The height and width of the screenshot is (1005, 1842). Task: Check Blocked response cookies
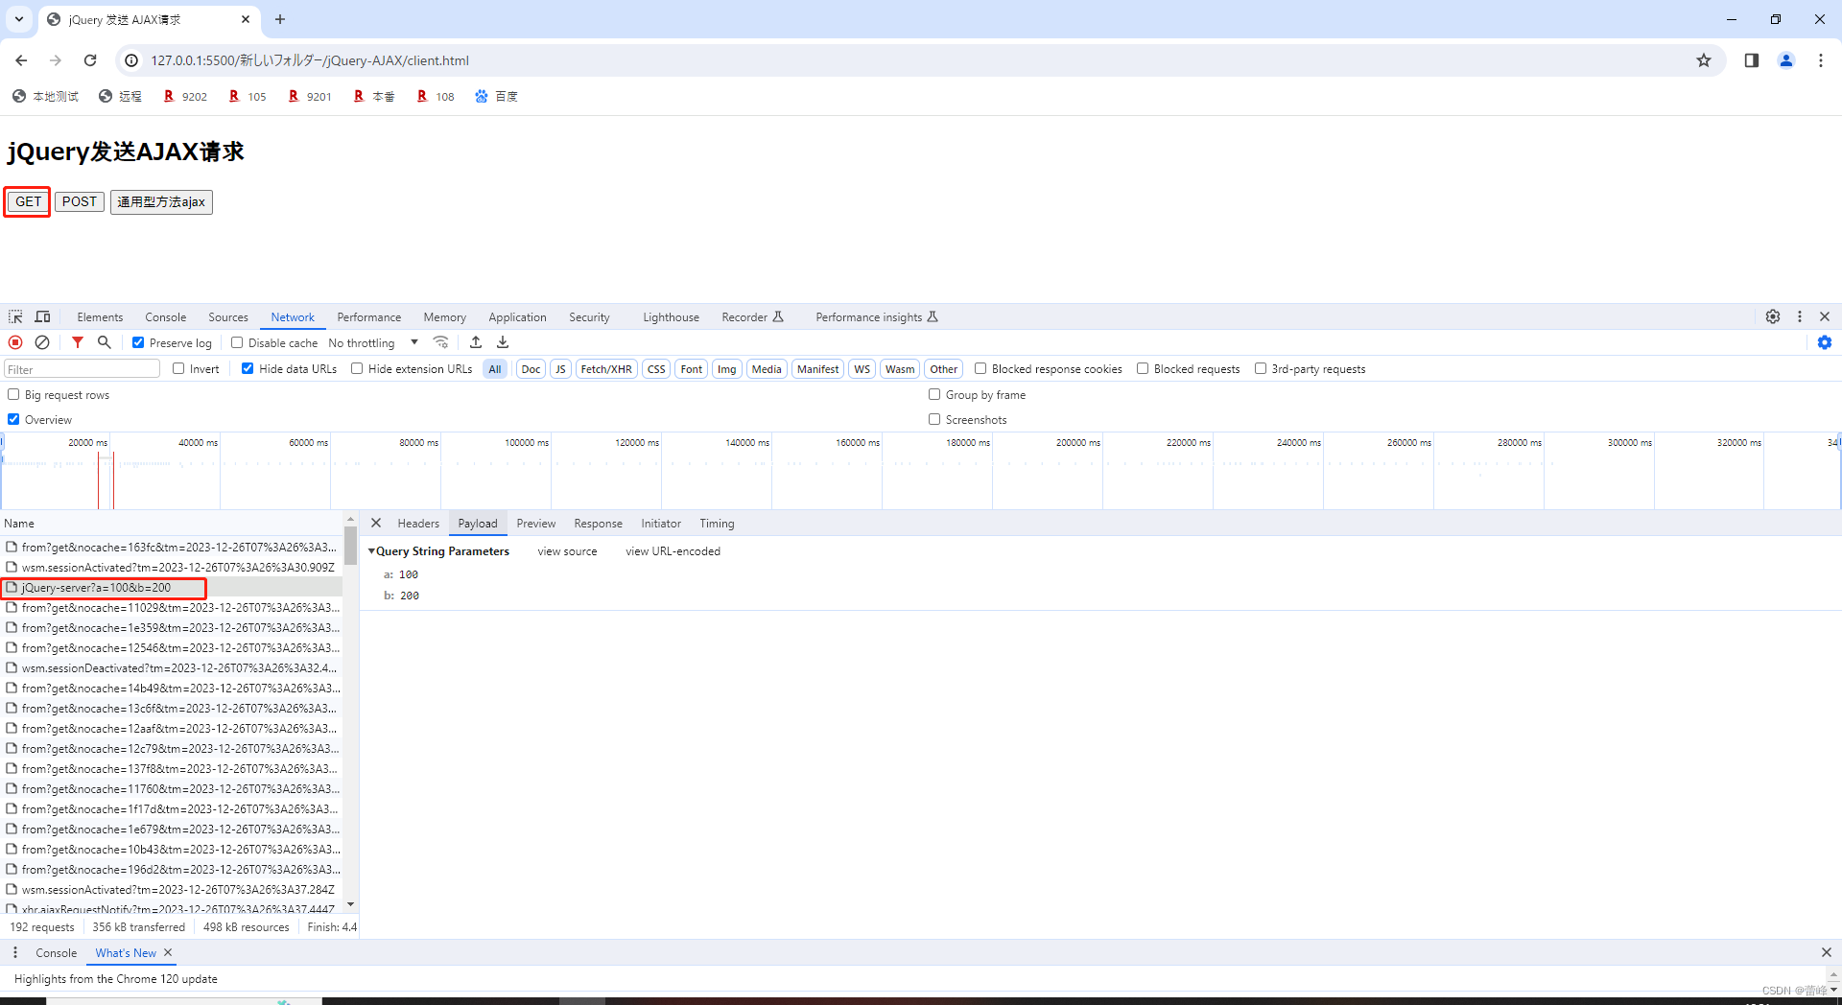pos(980,368)
